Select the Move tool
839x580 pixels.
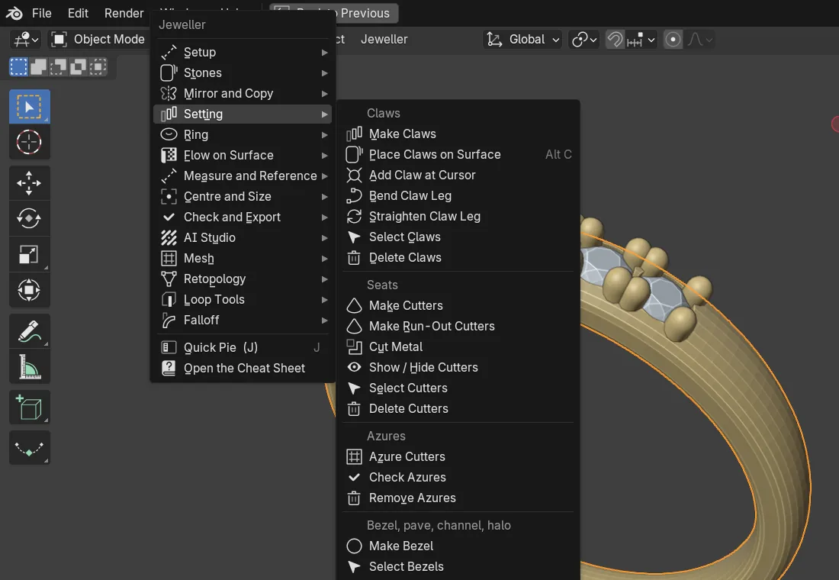(x=30, y=182)
